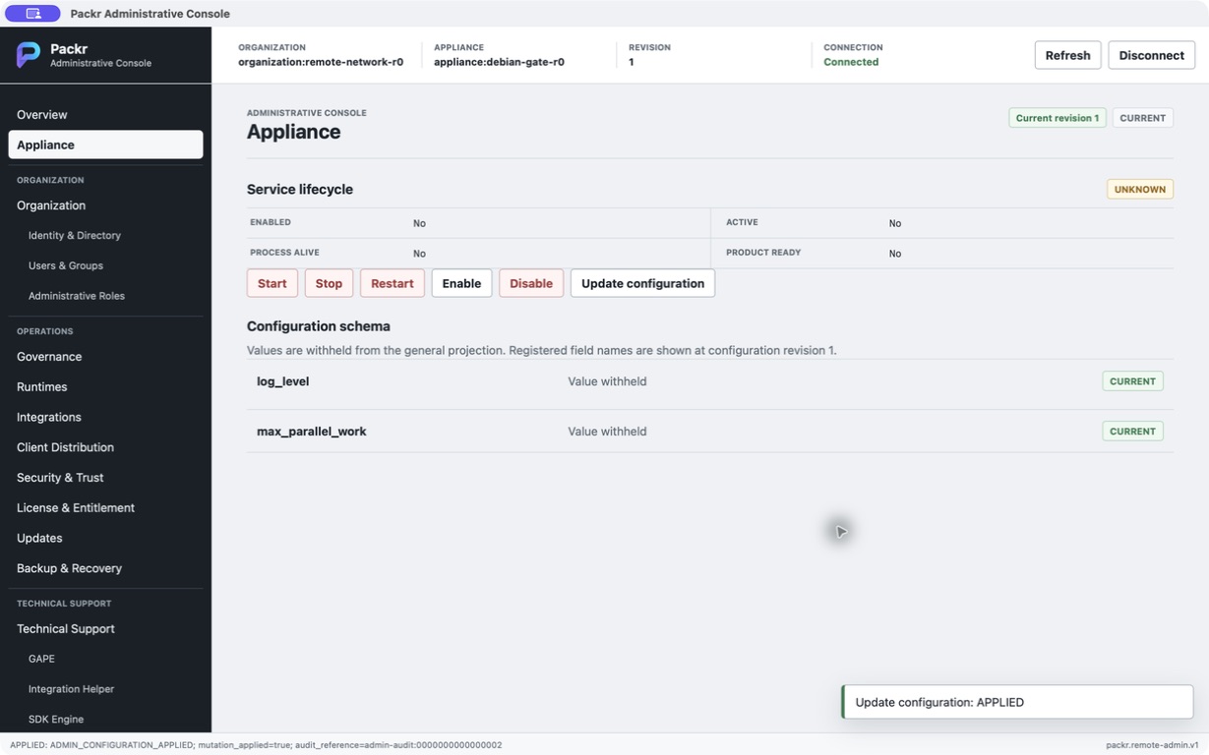Screen dimensions: 1209x755
Task: Click appliance:debian-gate-r0 in header
Action: pos(499,62)
